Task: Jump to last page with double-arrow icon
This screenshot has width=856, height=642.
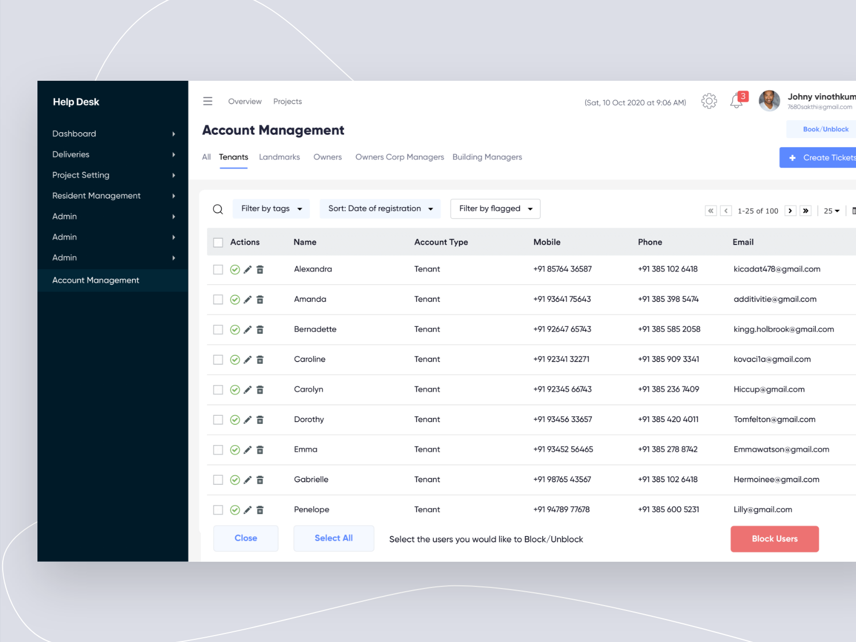Action: (805, 211)
